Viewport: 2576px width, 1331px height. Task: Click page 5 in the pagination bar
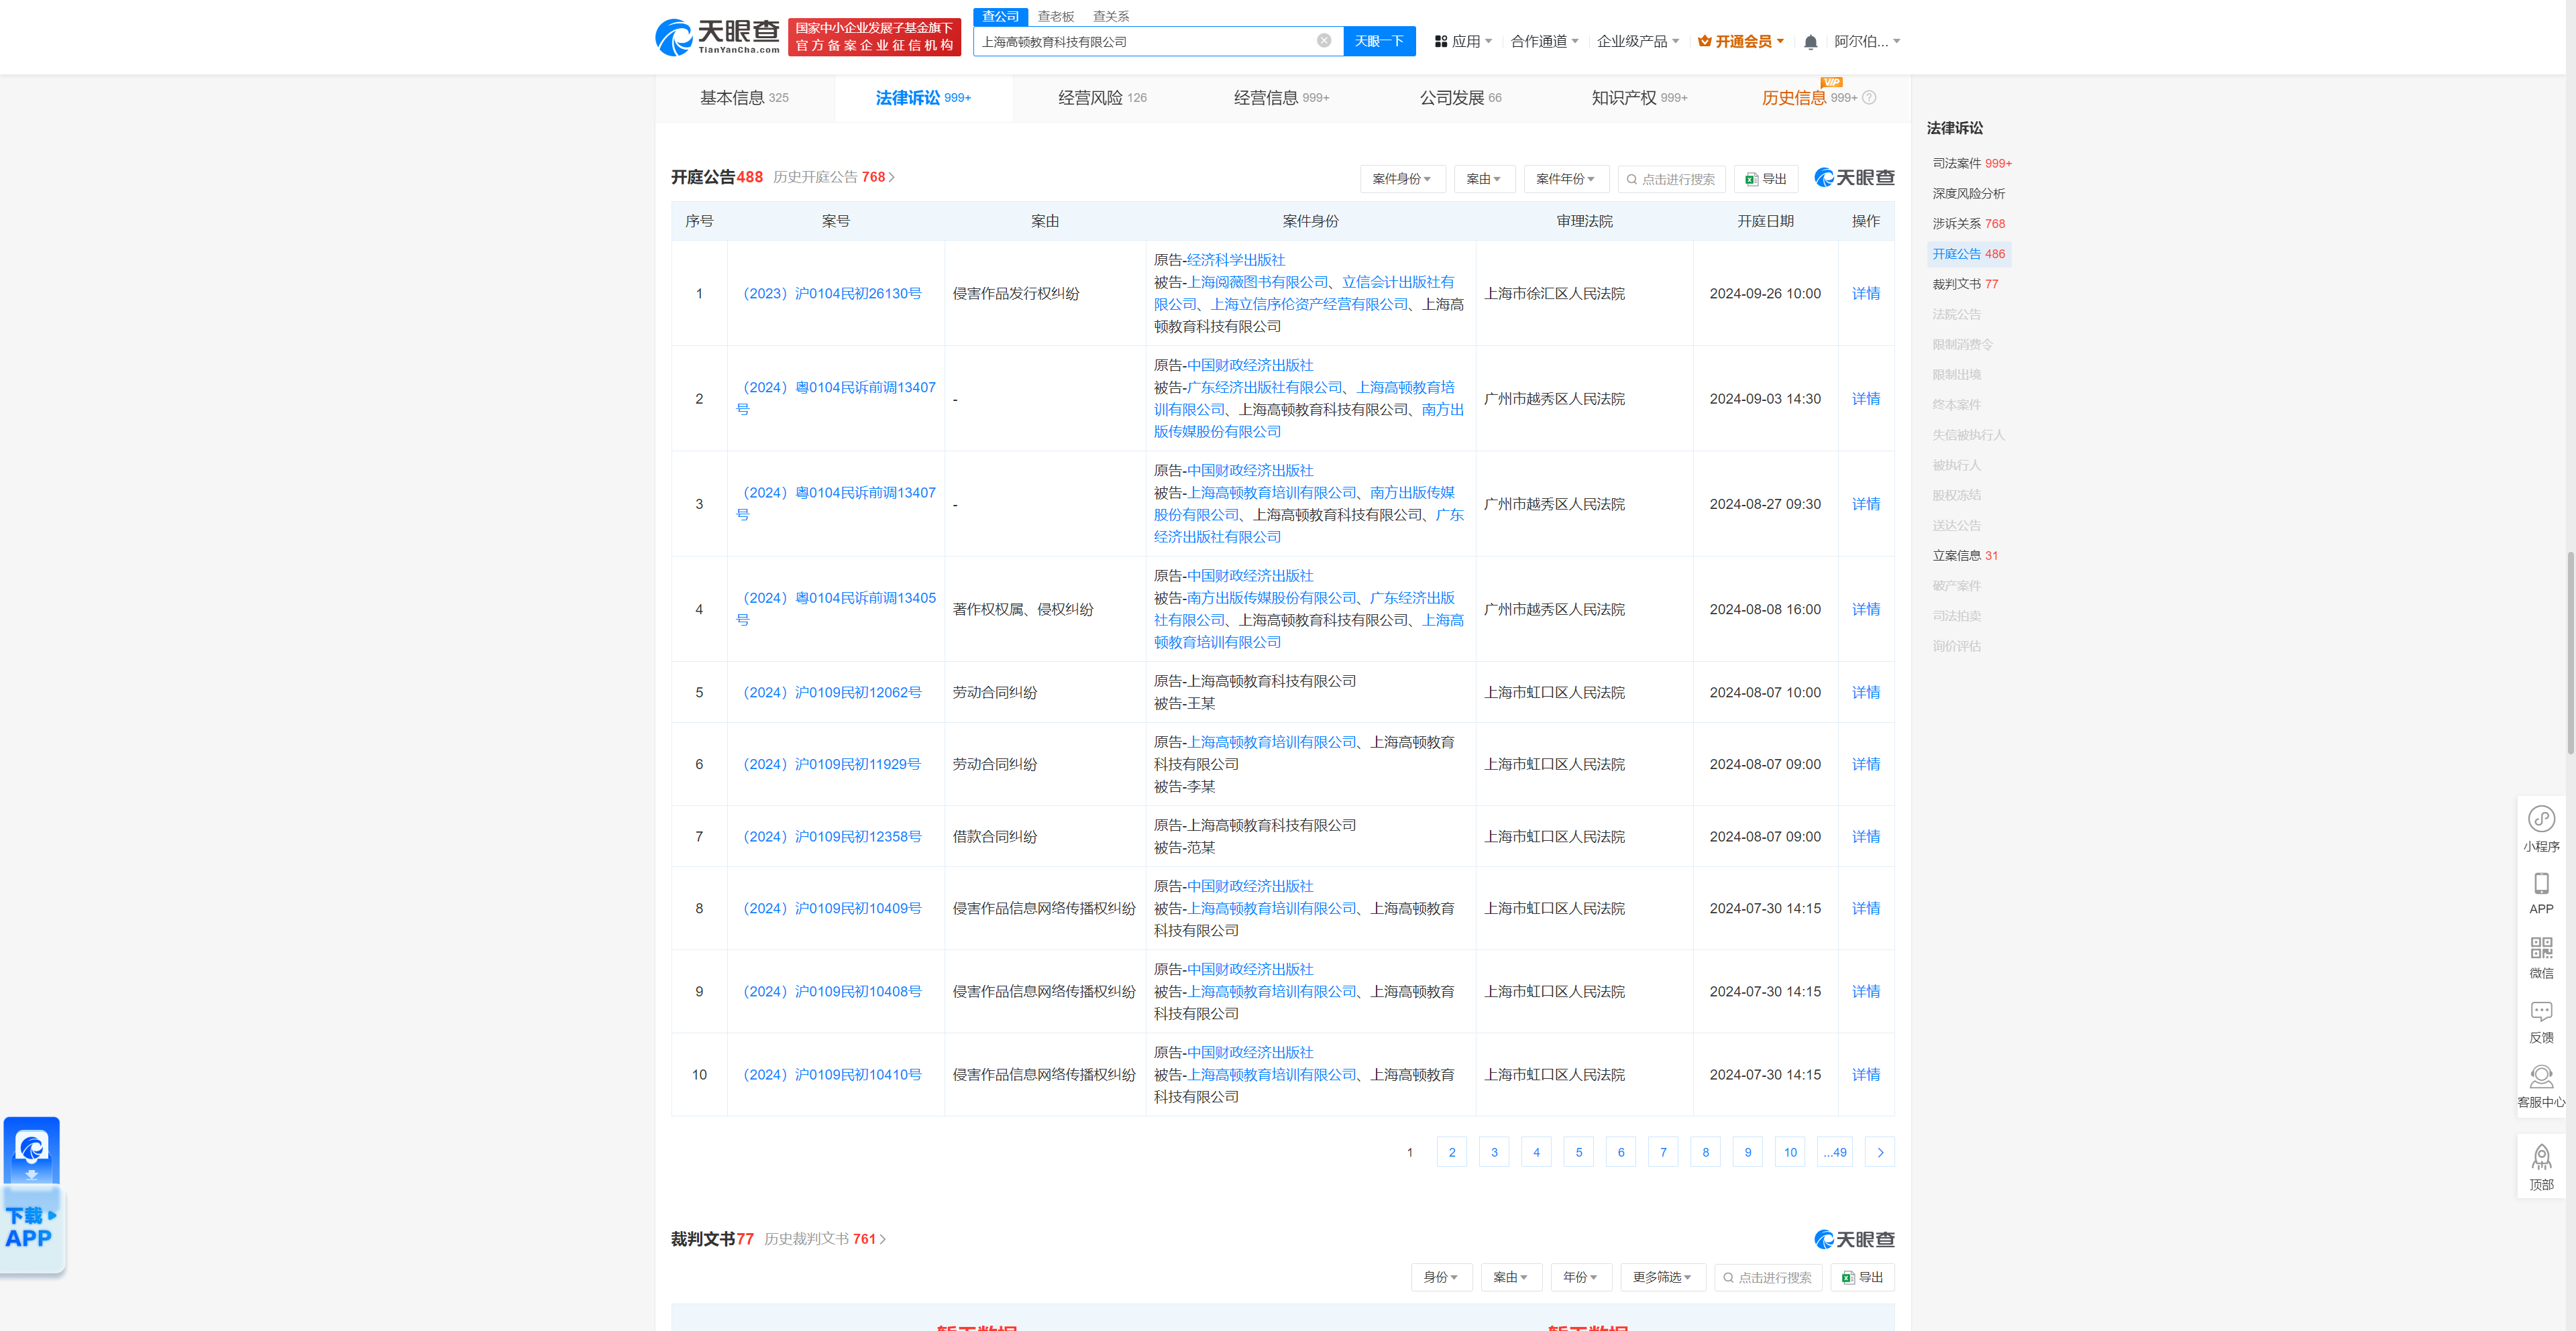1578,1151
